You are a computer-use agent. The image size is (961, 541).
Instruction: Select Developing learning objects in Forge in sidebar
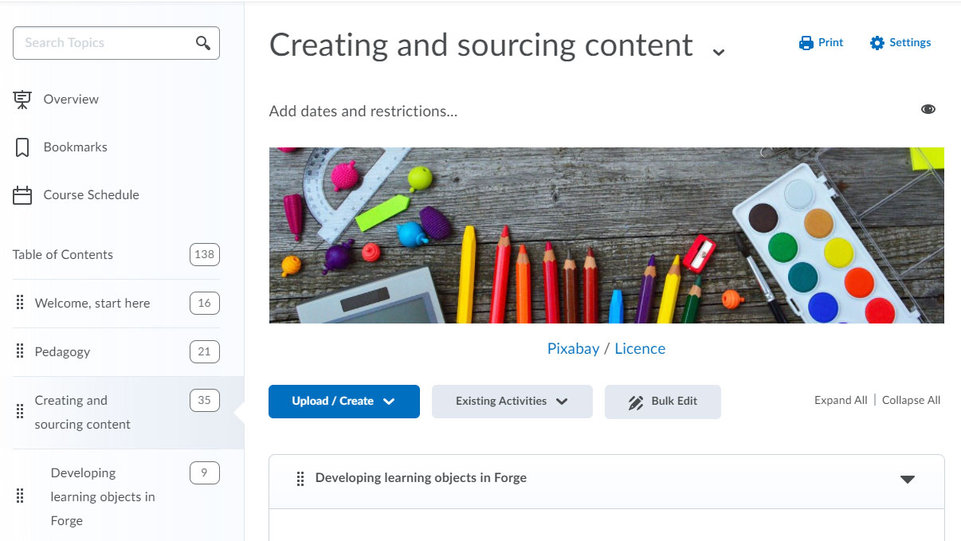tap(103, 497)
